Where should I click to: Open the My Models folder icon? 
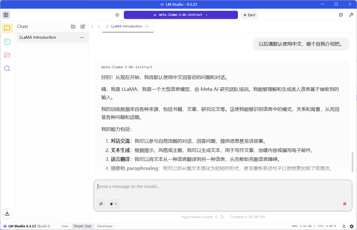(x=7, y=55)
